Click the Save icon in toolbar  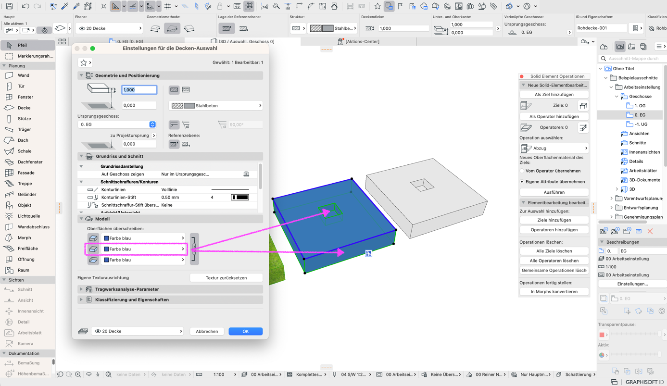tap(9, 6)
